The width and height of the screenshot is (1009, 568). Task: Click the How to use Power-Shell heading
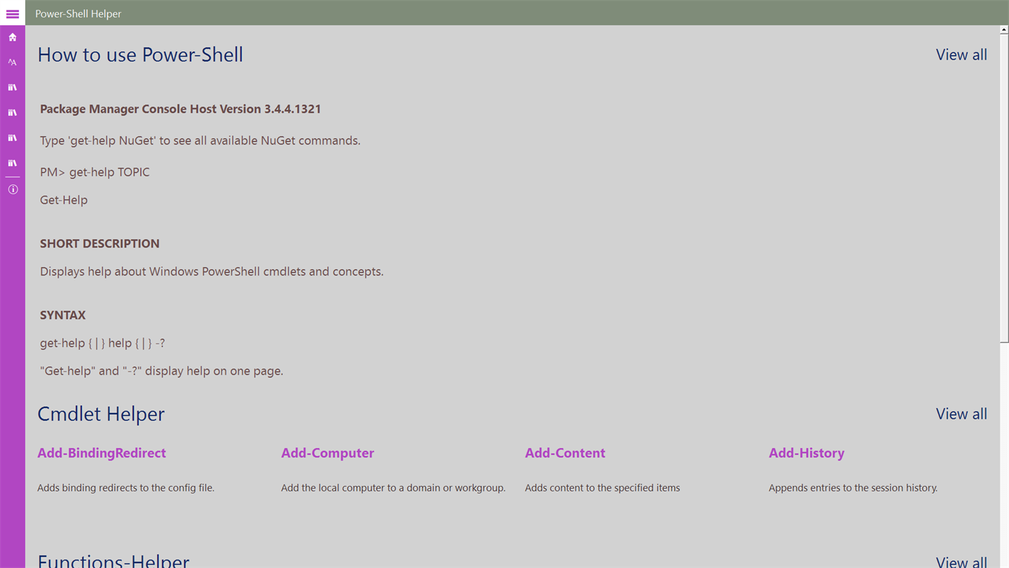point(140,55)
